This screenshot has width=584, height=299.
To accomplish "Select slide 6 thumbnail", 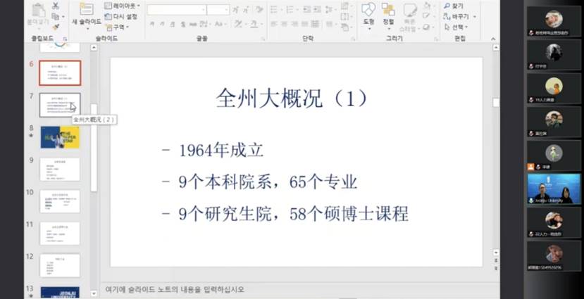I will click(x=60, y=73).
